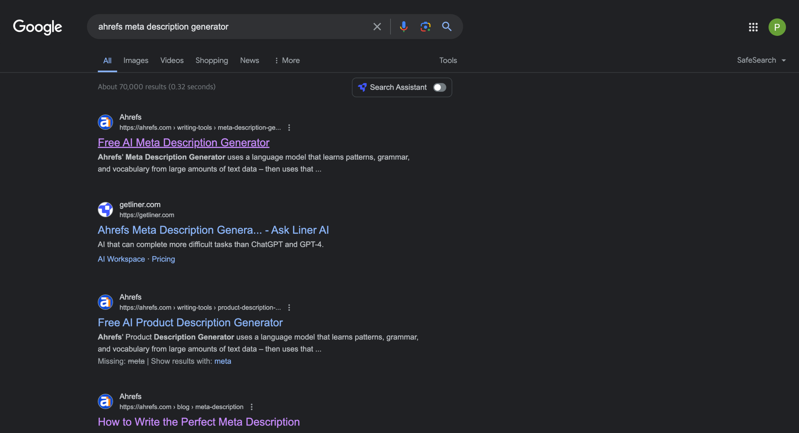Click the ahrefs.com writing-tools meta-description URL
The height and width of the screenshot is (433, 799).
coord(200,127)
